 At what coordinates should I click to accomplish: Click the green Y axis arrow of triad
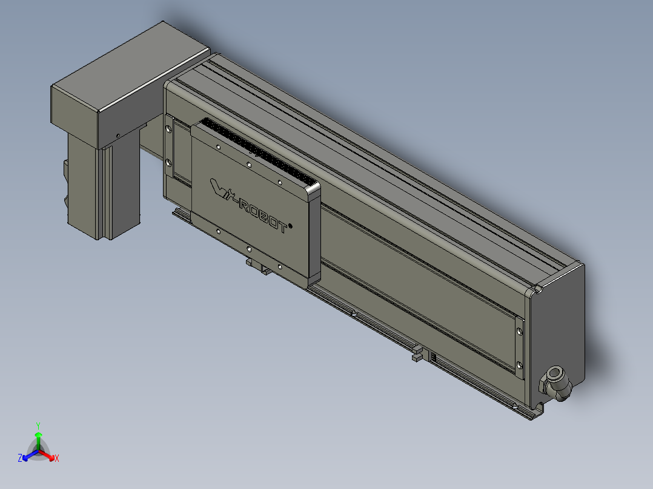pos(38,439)
